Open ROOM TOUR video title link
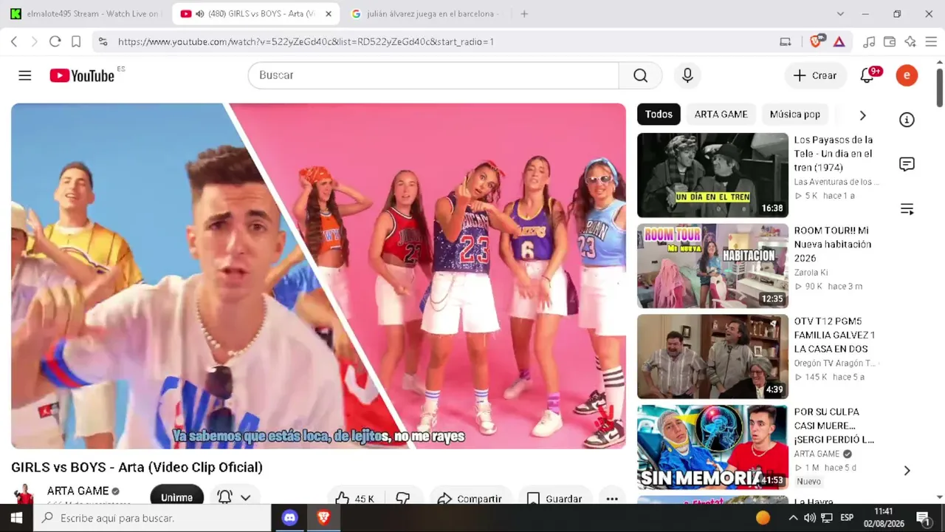This screenshot has width=945, height=532. click(833, 245)
